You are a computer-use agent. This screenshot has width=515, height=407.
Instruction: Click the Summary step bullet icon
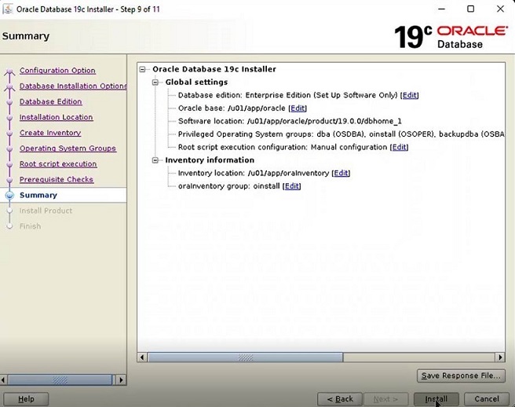click(x=10, y=196)
